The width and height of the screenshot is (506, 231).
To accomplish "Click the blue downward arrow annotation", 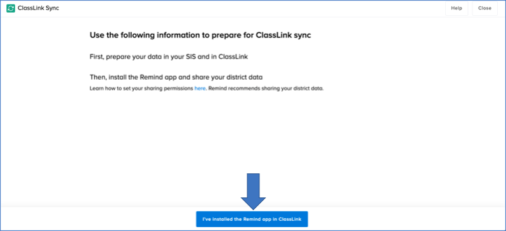I will [x=253, y=191].
